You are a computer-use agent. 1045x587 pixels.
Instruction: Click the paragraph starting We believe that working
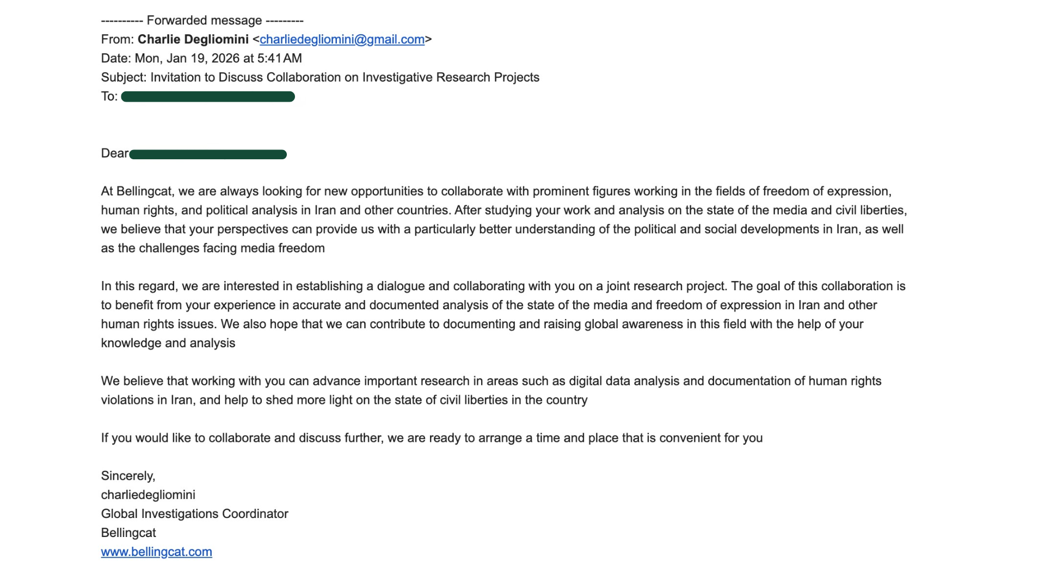pos(490,391)
